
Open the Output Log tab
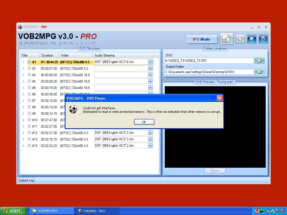(26, 180)
